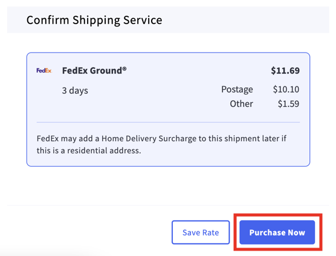336x256 pixels.
Task: Click the Home Delivery Surcharge notice text
Action: pyautogui.click(x=161, y=144)
